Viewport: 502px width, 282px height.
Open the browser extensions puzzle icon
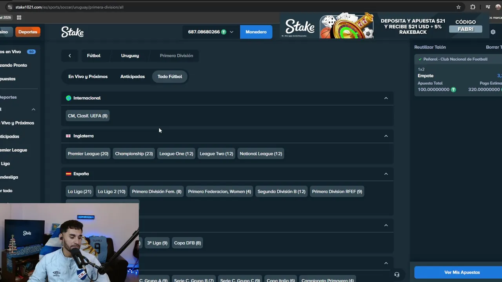473,7
